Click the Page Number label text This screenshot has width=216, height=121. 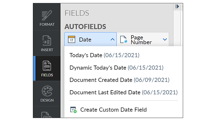click(141, 40)
